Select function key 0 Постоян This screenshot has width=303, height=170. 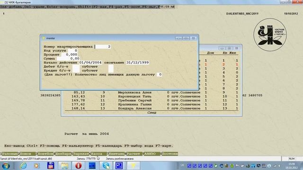[x=170, y=154]
